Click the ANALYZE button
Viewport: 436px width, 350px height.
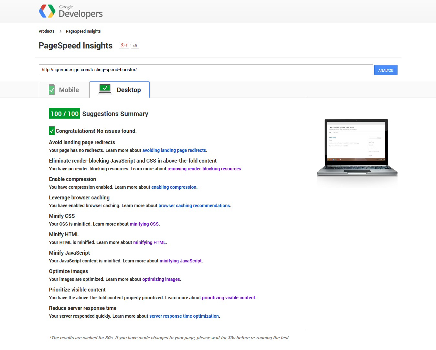tap(386, 70)
